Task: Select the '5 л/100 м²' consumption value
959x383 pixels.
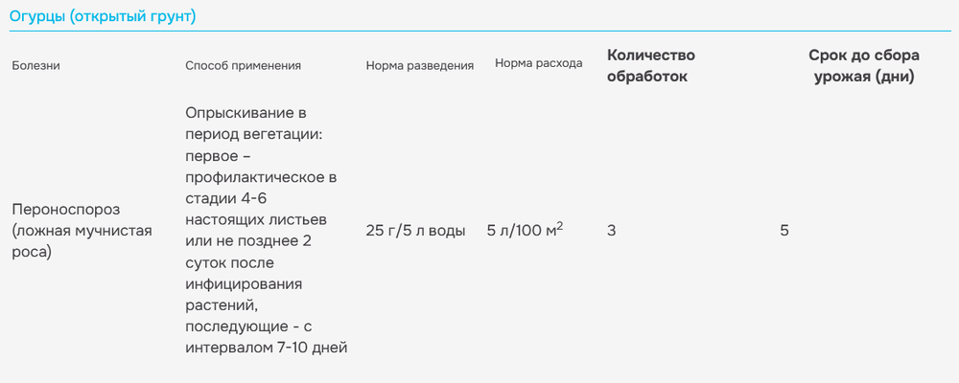Action: coord(525,231)
